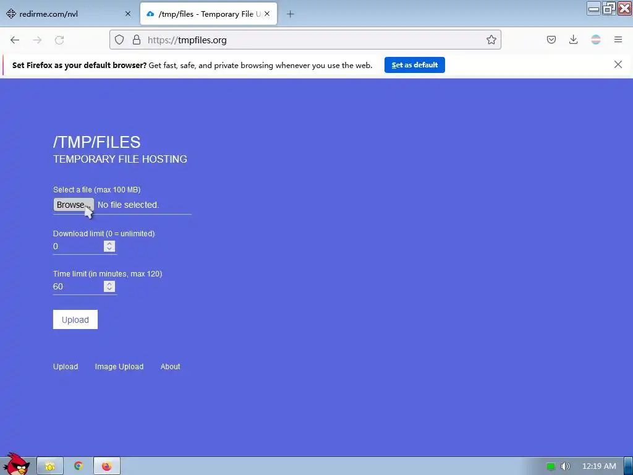The height and width of the screenshot is (475, 633).
Task: Launch Chrome from the taskbar
Action: (79, 466)
